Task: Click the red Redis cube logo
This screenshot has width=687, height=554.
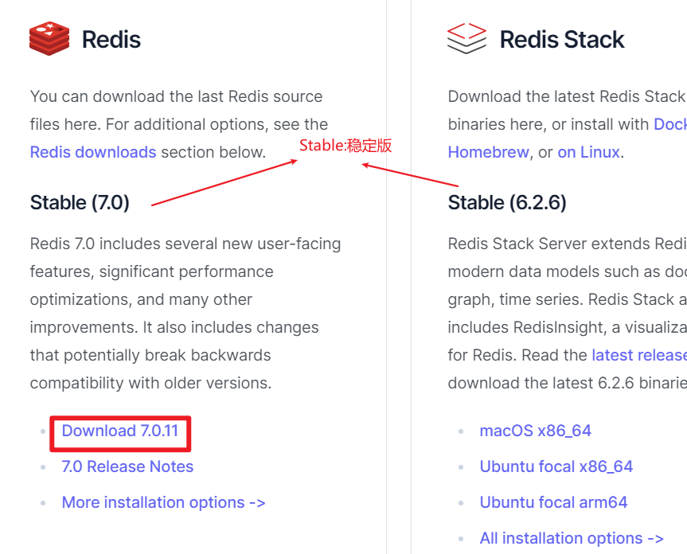Action: (49, 38)
